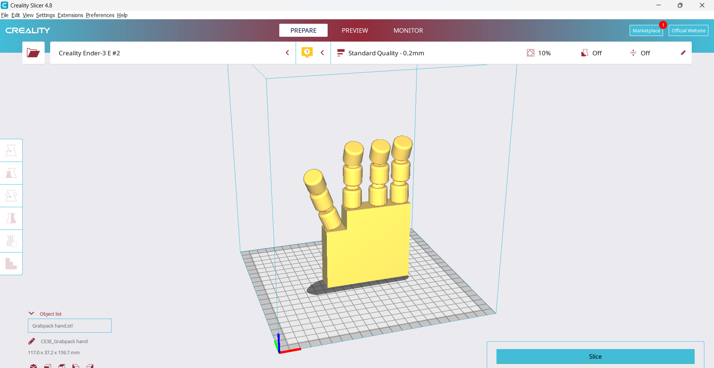Select the Scale tool

click(x=11, y=173)
